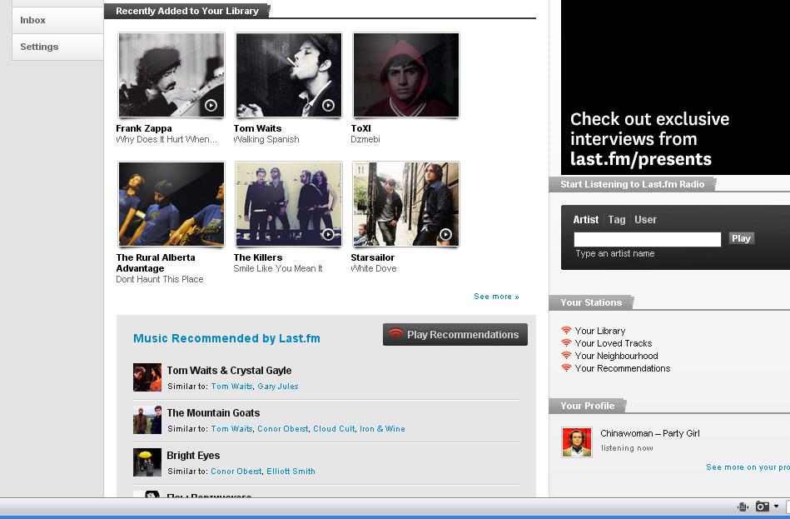Start the Your Loved Tracks station

pyautogui.click(x=614, y=343)
